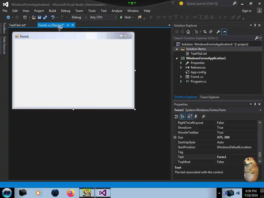Open the Tools menu

pos(92,11)
